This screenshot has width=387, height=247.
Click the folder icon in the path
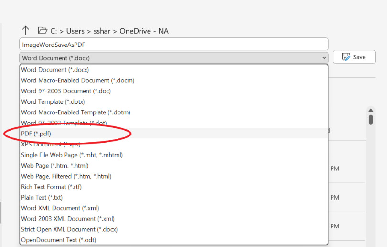43,31
